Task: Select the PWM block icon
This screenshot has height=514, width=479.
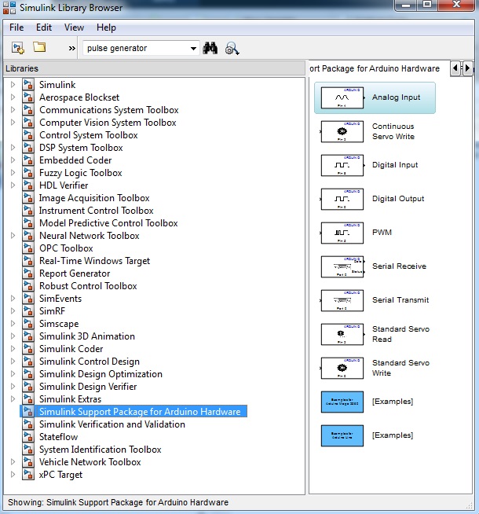Action: click(342, 233)
